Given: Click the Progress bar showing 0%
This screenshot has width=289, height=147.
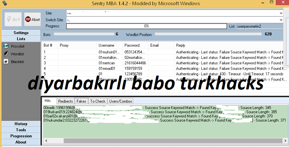Looking at the screenshot, I should (146, 26).
